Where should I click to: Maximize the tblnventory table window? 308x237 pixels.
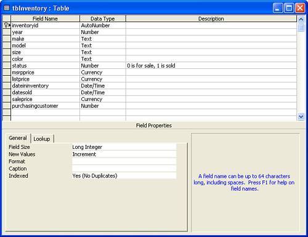click(289, 8)
